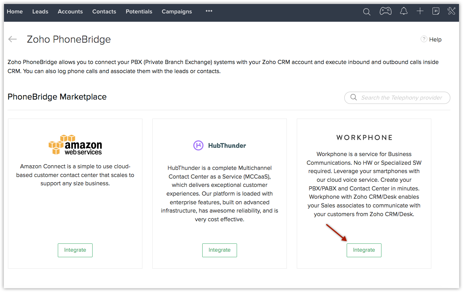Click the Amazon Web Services logo
Screen dimensions: 463x292
[x=75, y=145]
